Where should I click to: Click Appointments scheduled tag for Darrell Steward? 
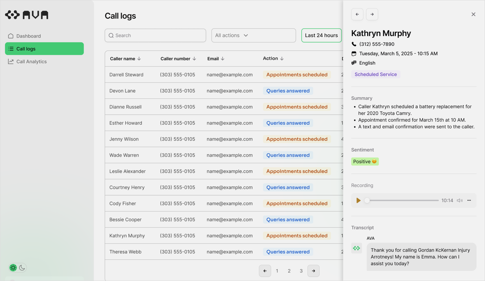297,75
